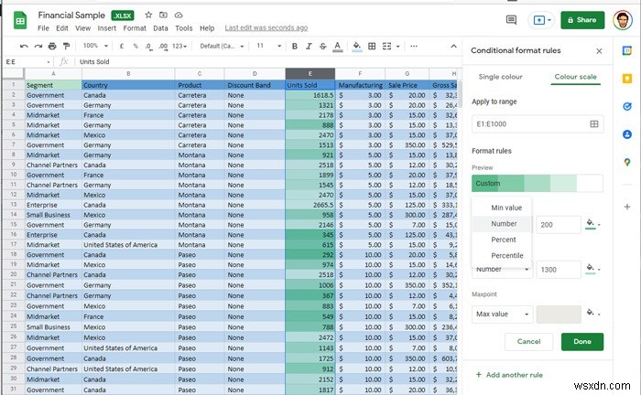Click the Share button

pos(582,20)
